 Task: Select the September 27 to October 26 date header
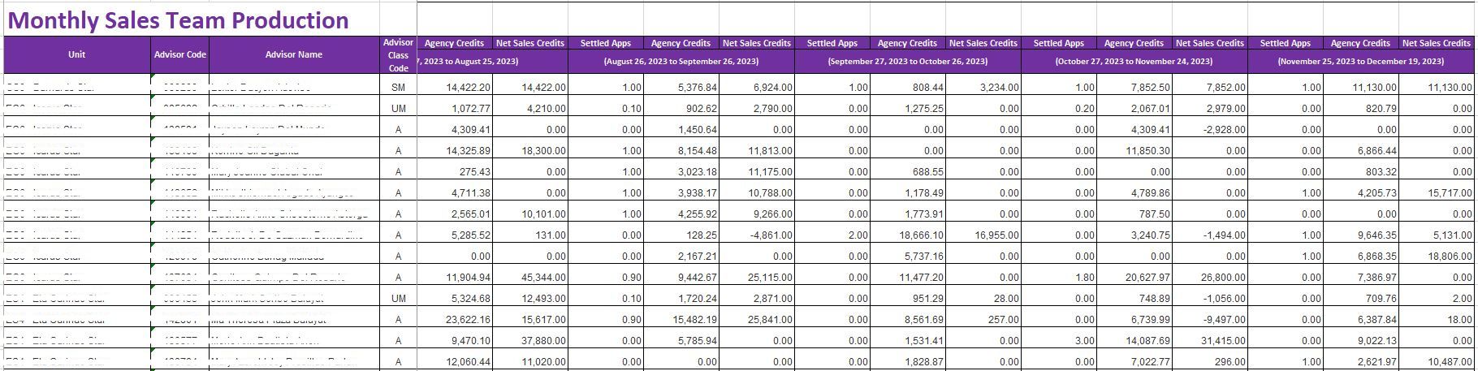click(908, 62)
